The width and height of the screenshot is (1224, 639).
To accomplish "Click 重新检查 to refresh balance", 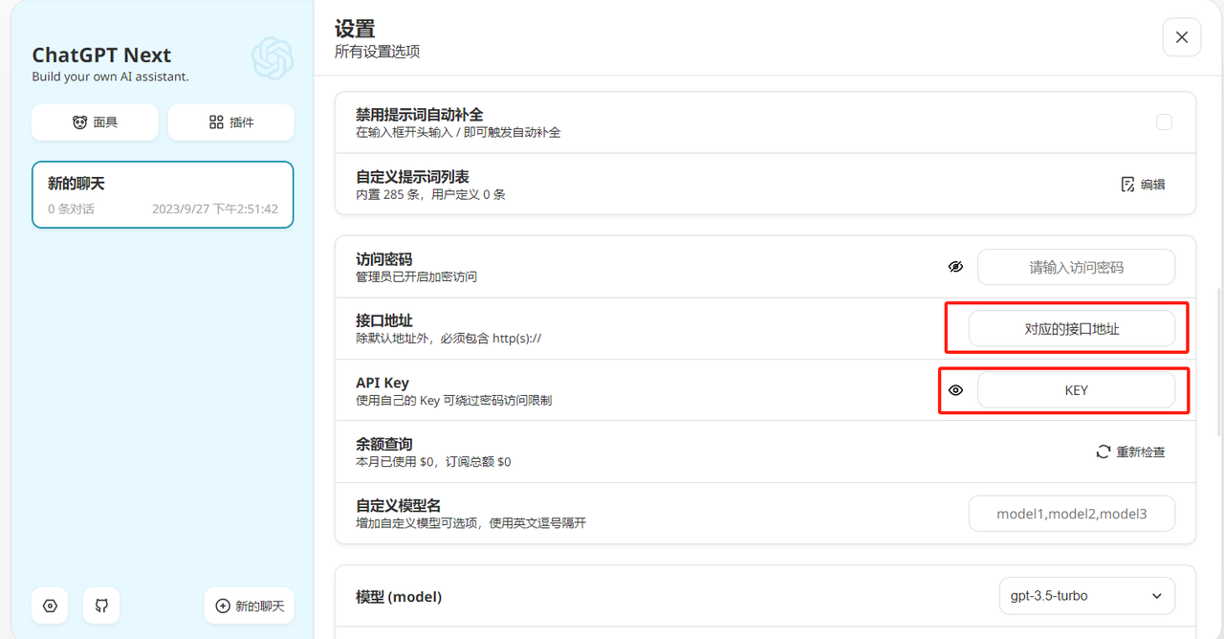I will pos(1130,452).
